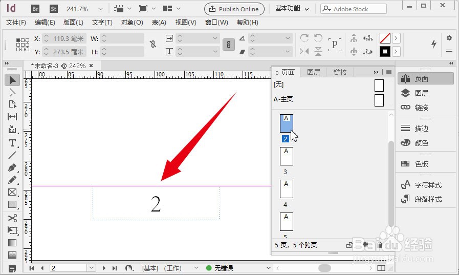This screenshot has width=459, height=275.
Task: Switch to the 链接 panel tab
Action: (340, 72)
